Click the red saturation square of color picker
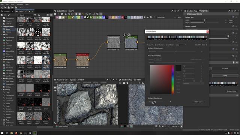The width and height of the screenshot is (240, 135). click(160, 79)
